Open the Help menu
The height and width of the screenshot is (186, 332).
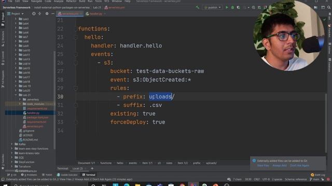(x=127, y=1)
